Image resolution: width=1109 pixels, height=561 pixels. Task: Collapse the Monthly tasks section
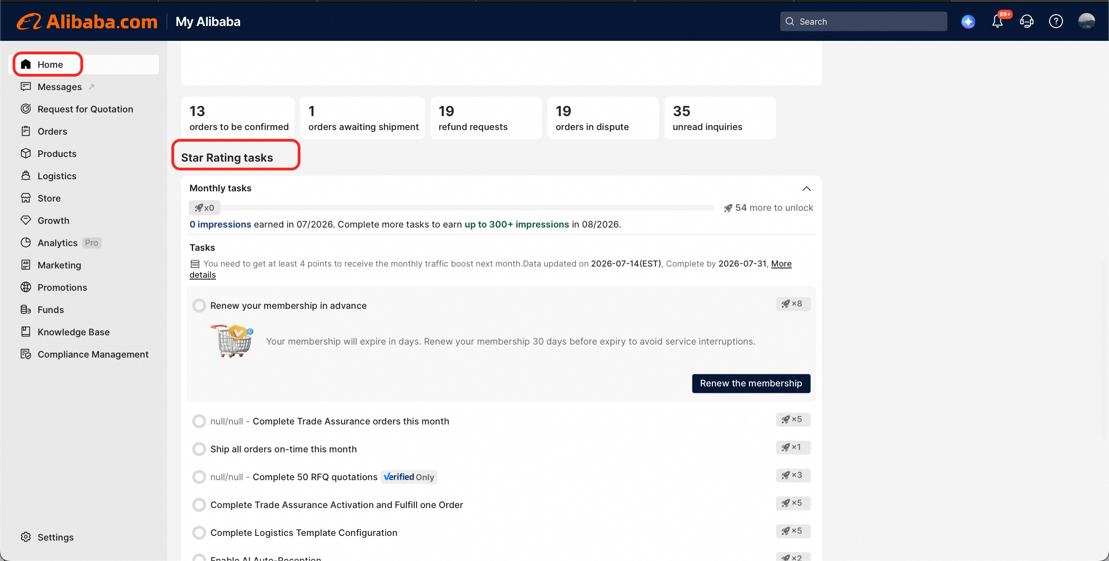click(x=807, y=189)
